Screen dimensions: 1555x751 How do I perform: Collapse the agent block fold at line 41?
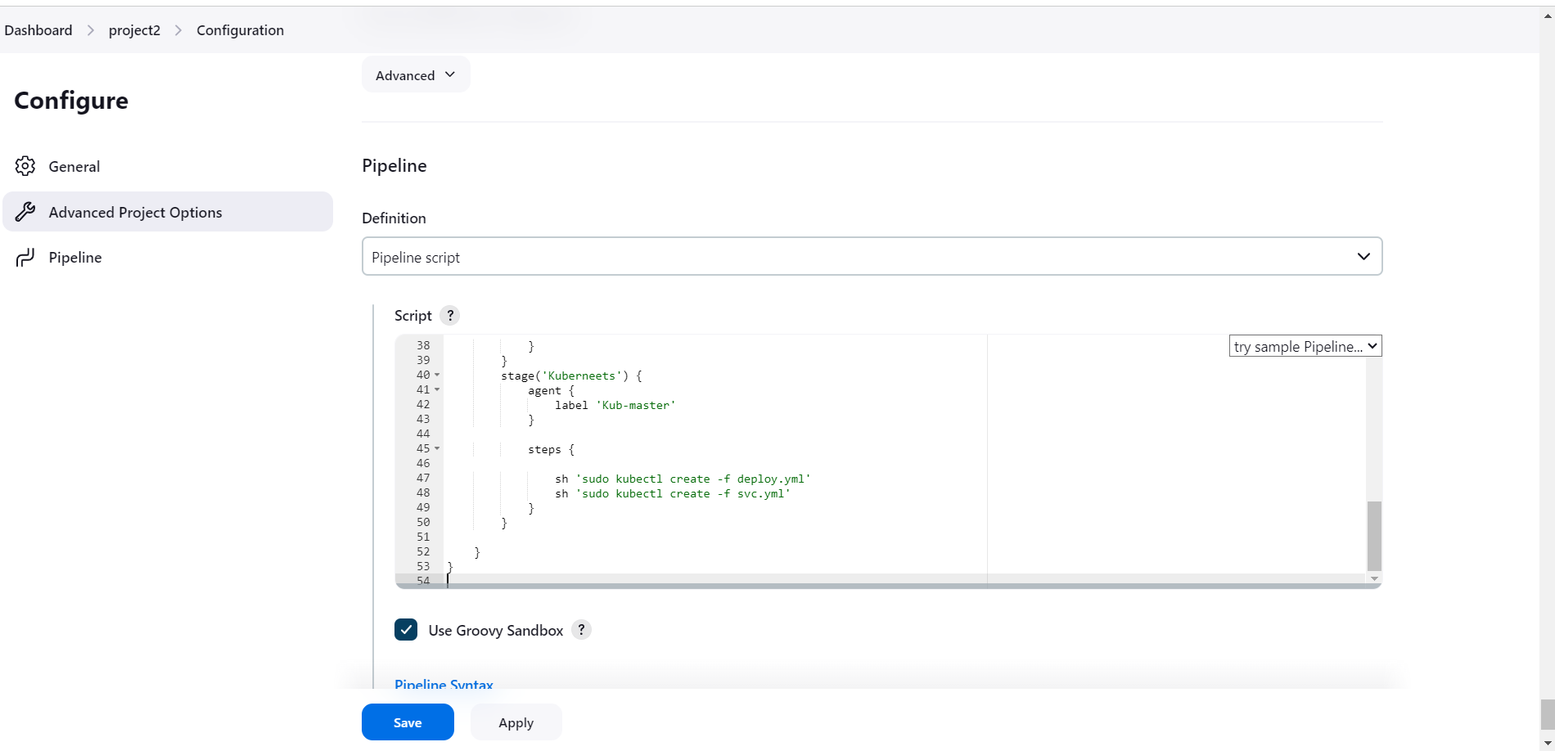pos(437,389)
